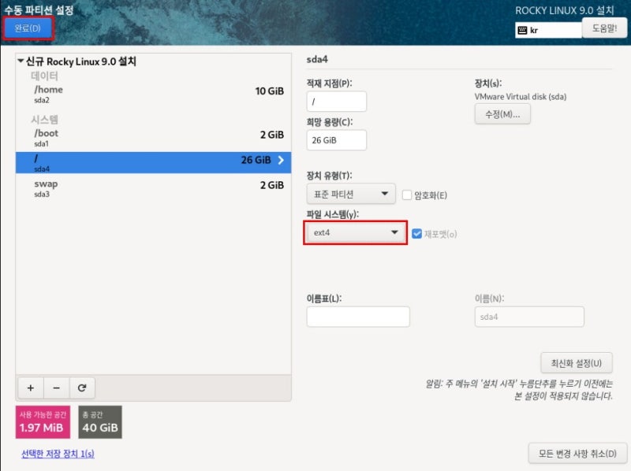Add a new mount point with plus icon

pyautogui.click(x=31, y=388)
